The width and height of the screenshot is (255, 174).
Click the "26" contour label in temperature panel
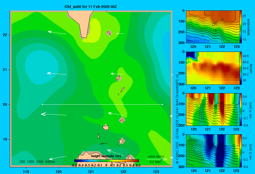[x=222, y=20]
